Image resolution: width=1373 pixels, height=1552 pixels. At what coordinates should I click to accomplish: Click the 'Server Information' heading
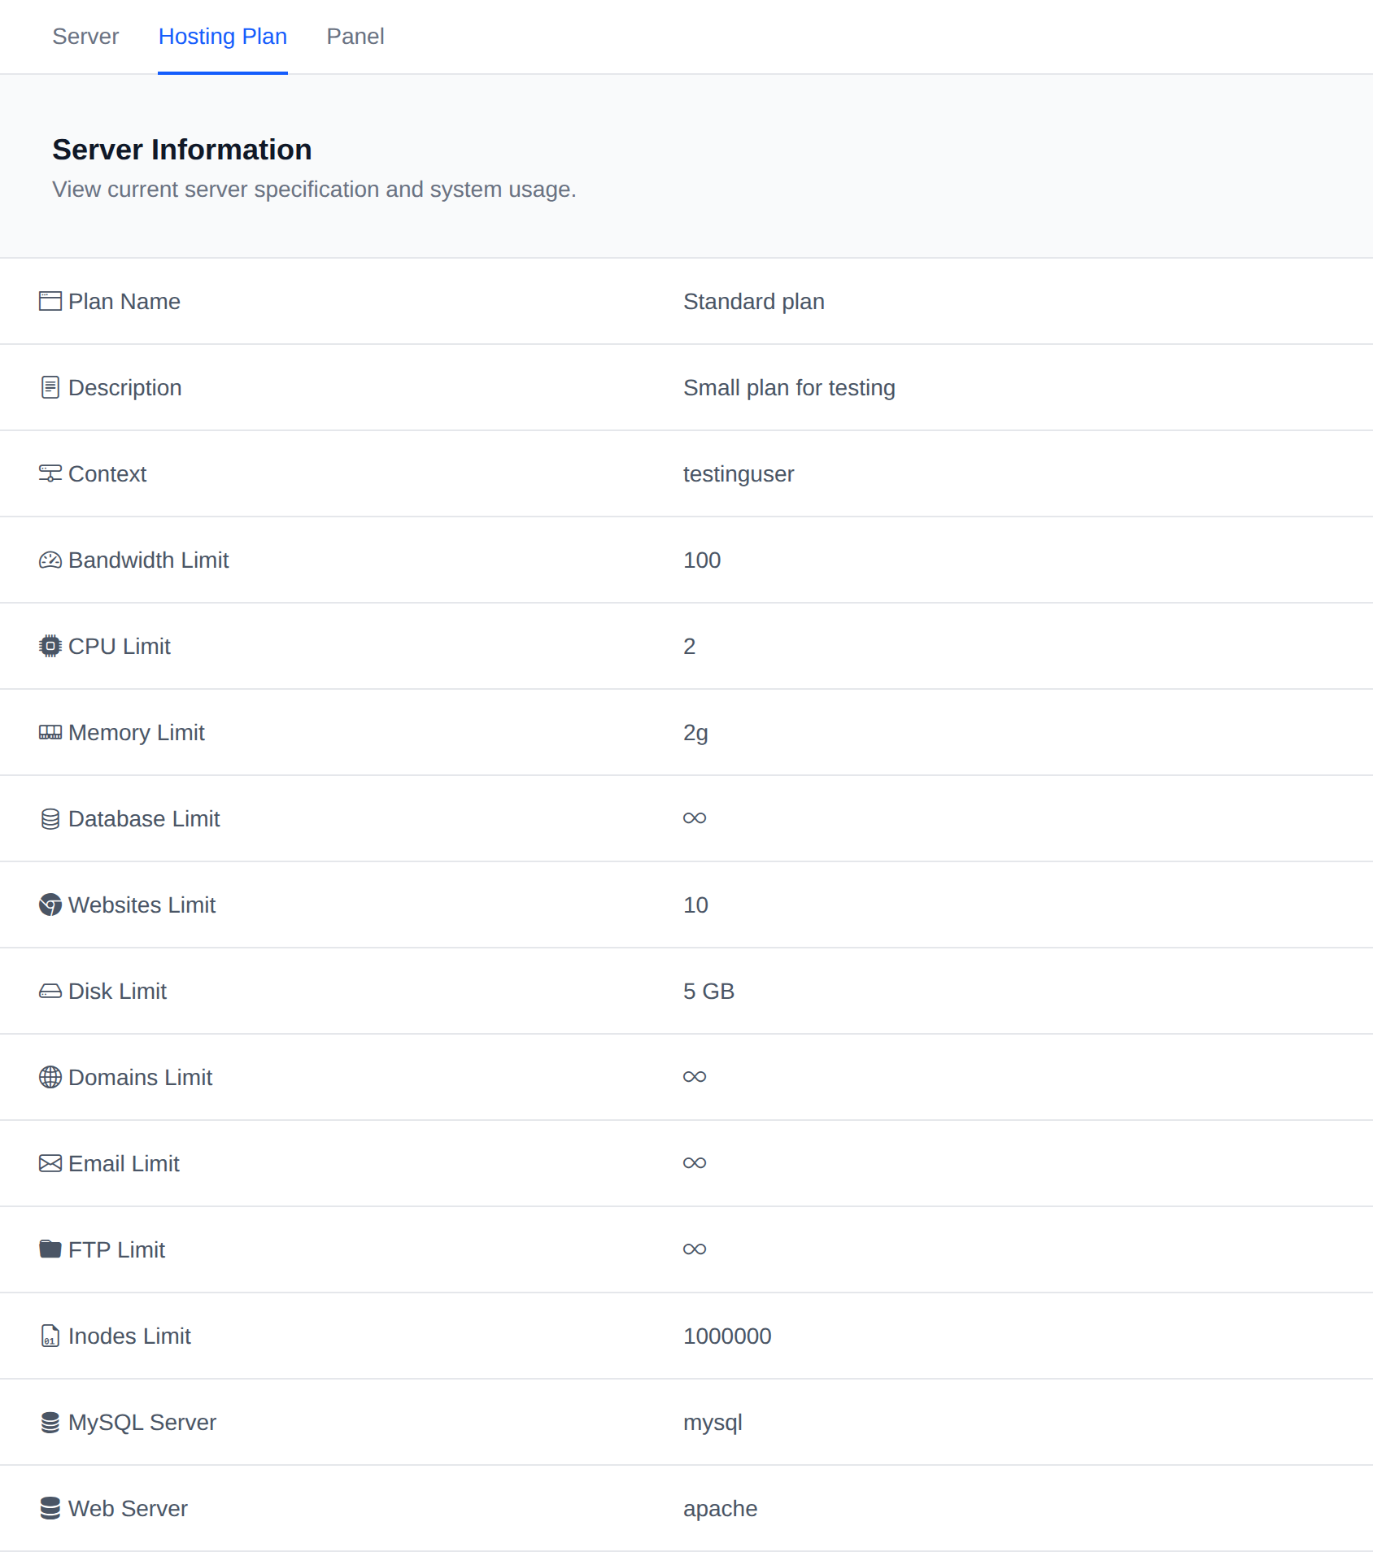(182, 150)
